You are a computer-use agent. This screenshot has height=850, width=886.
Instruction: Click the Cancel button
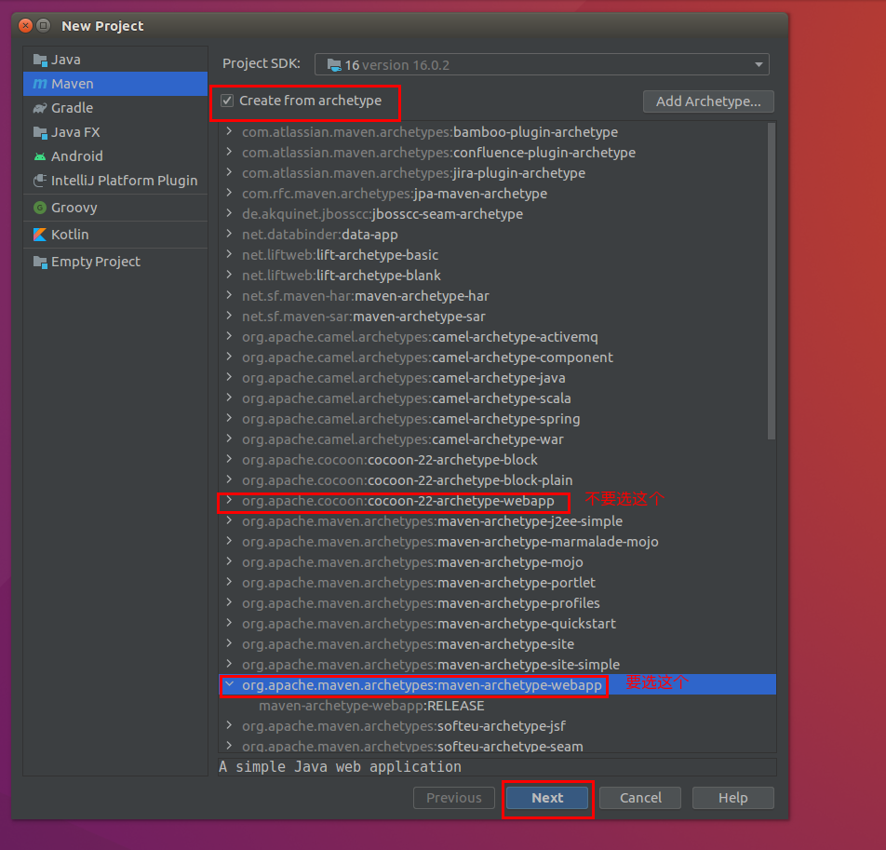point(640,798)
